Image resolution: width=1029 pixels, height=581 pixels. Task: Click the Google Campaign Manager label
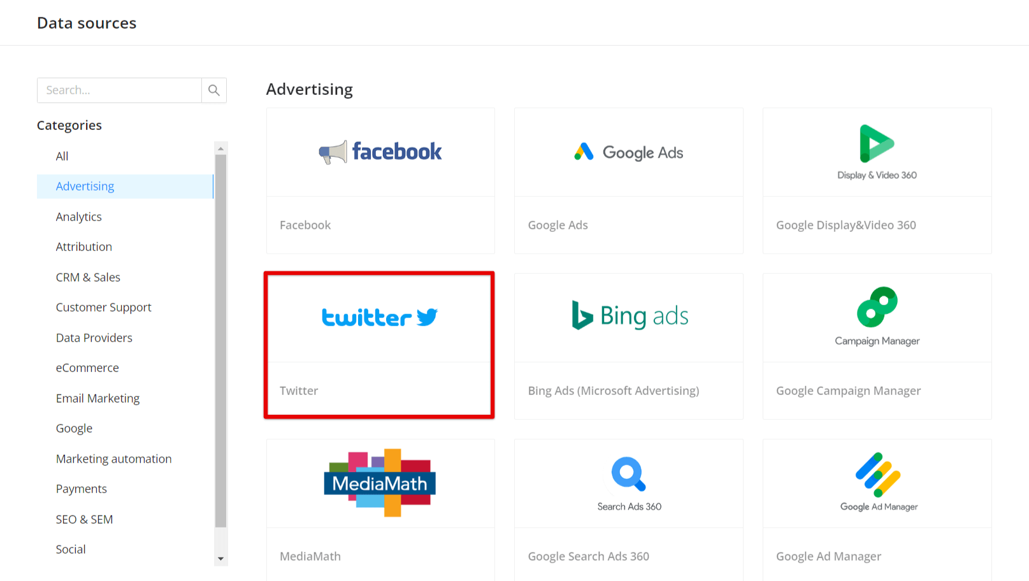point(848,391)
